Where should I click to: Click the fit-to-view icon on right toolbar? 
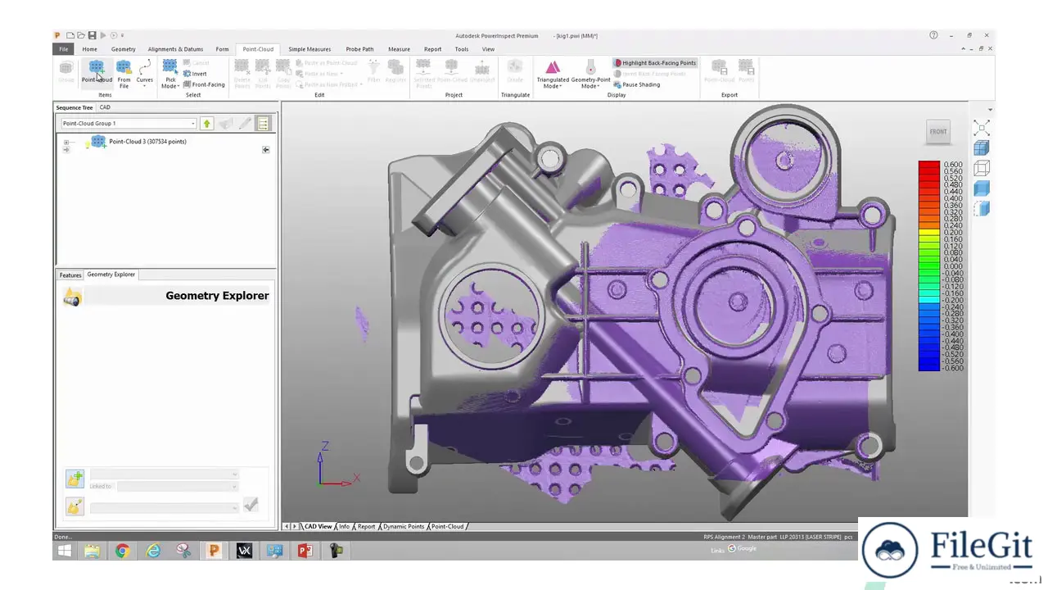[x=981, y=128]
